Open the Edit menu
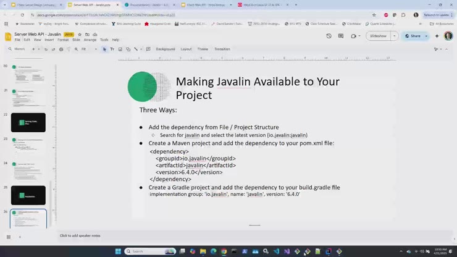This screenshot has height=257, width=457. 27,40
